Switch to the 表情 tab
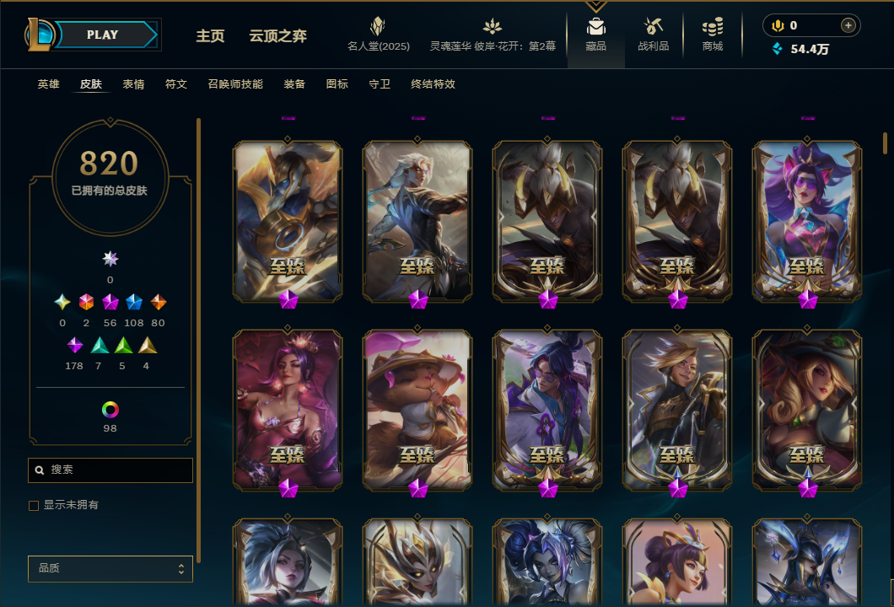The image size is (894, 607). (133, 84)
